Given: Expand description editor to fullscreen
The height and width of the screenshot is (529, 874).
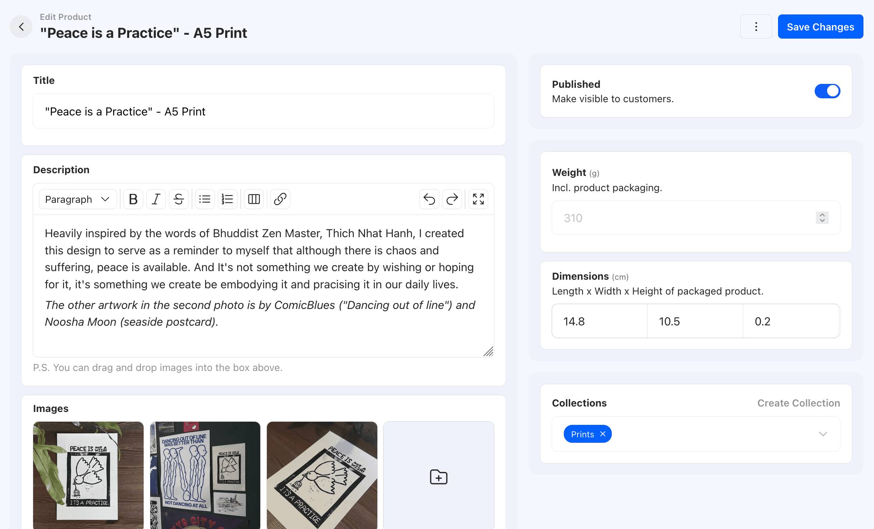Looking at the screenshot, I should pyautogui.click(x=478, y=199).
